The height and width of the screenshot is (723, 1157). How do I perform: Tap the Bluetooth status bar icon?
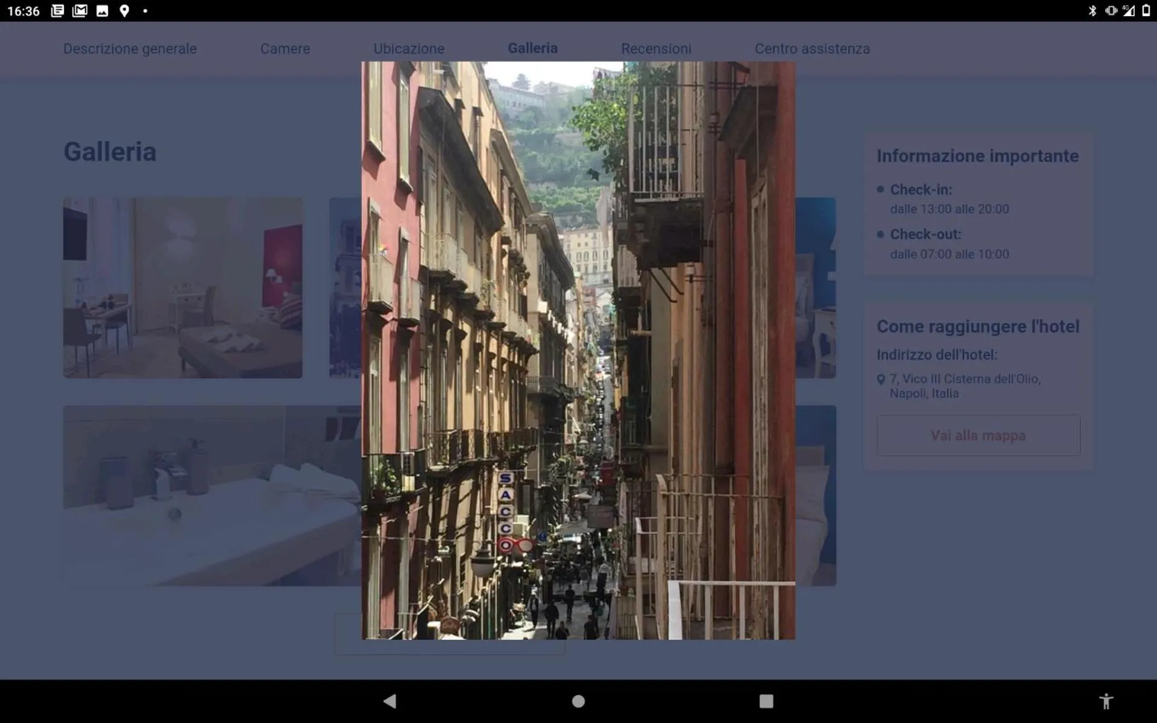[x=1092, y=11]
